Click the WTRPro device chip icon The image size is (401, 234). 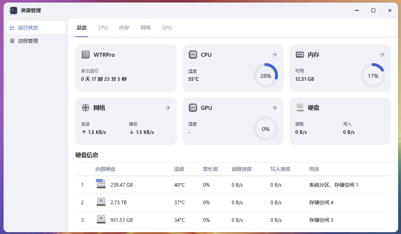pos(86,55)
